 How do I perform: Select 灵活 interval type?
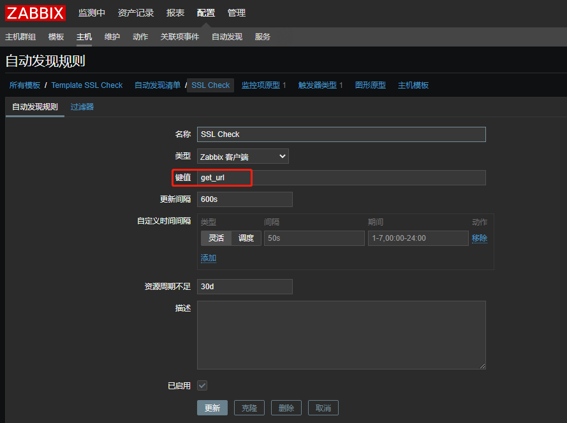click(x=216, y=238)
